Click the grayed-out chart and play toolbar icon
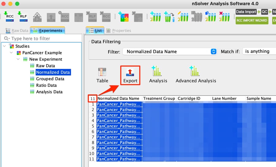This screenshot has height=167, width=276. pyautogui.click(x=37, y=17)
